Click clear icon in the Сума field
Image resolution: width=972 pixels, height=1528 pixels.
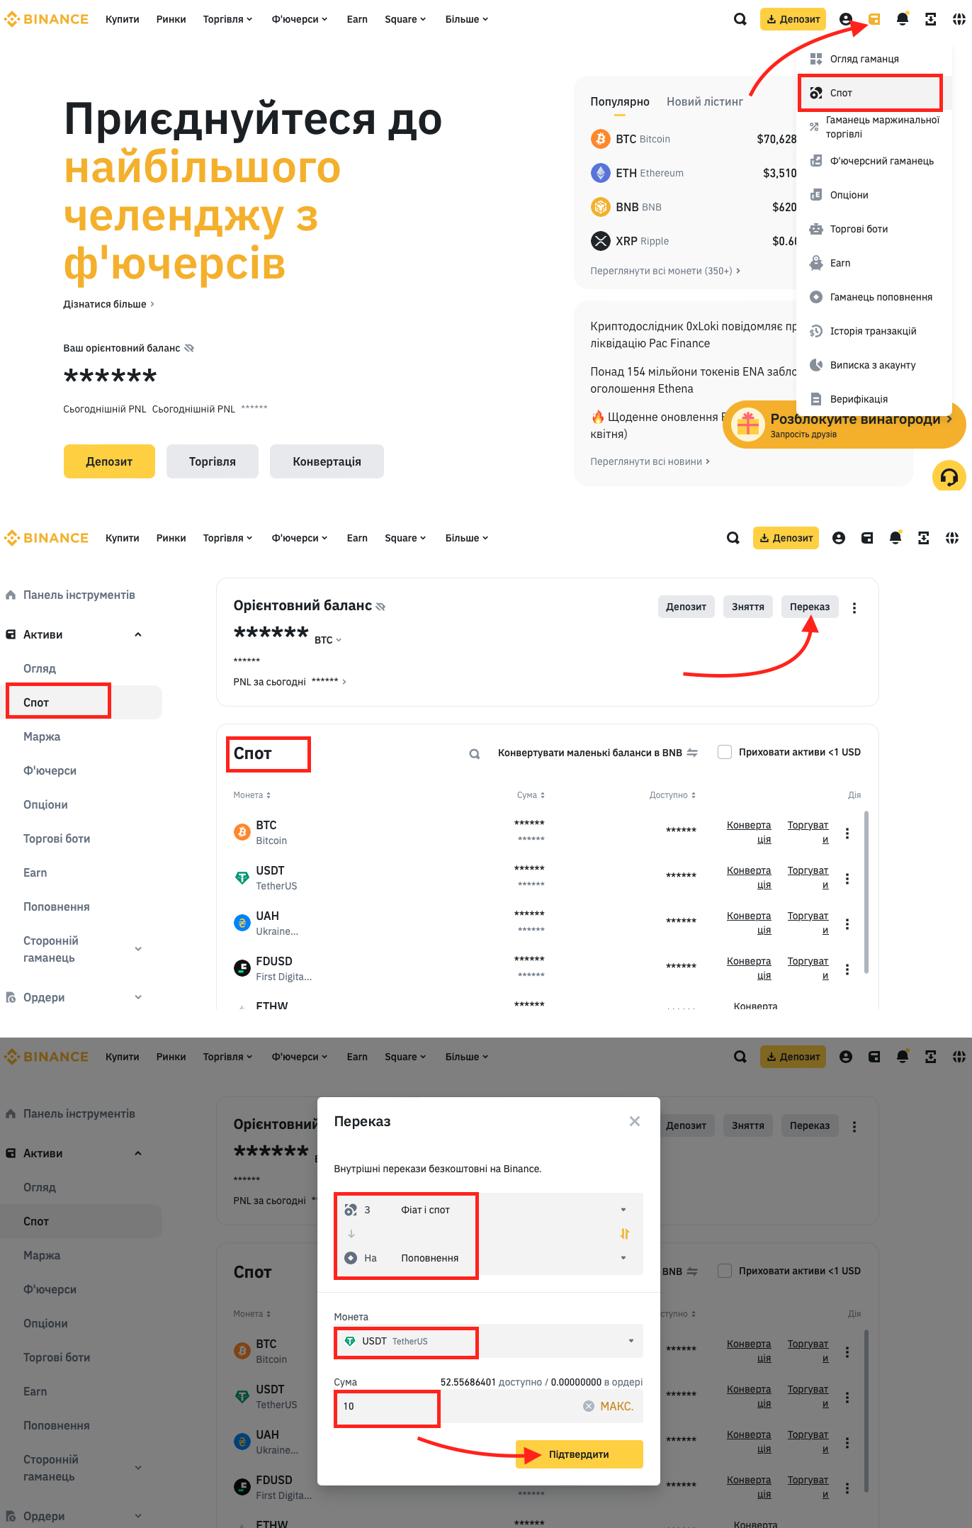click(x=588, y=1406)
